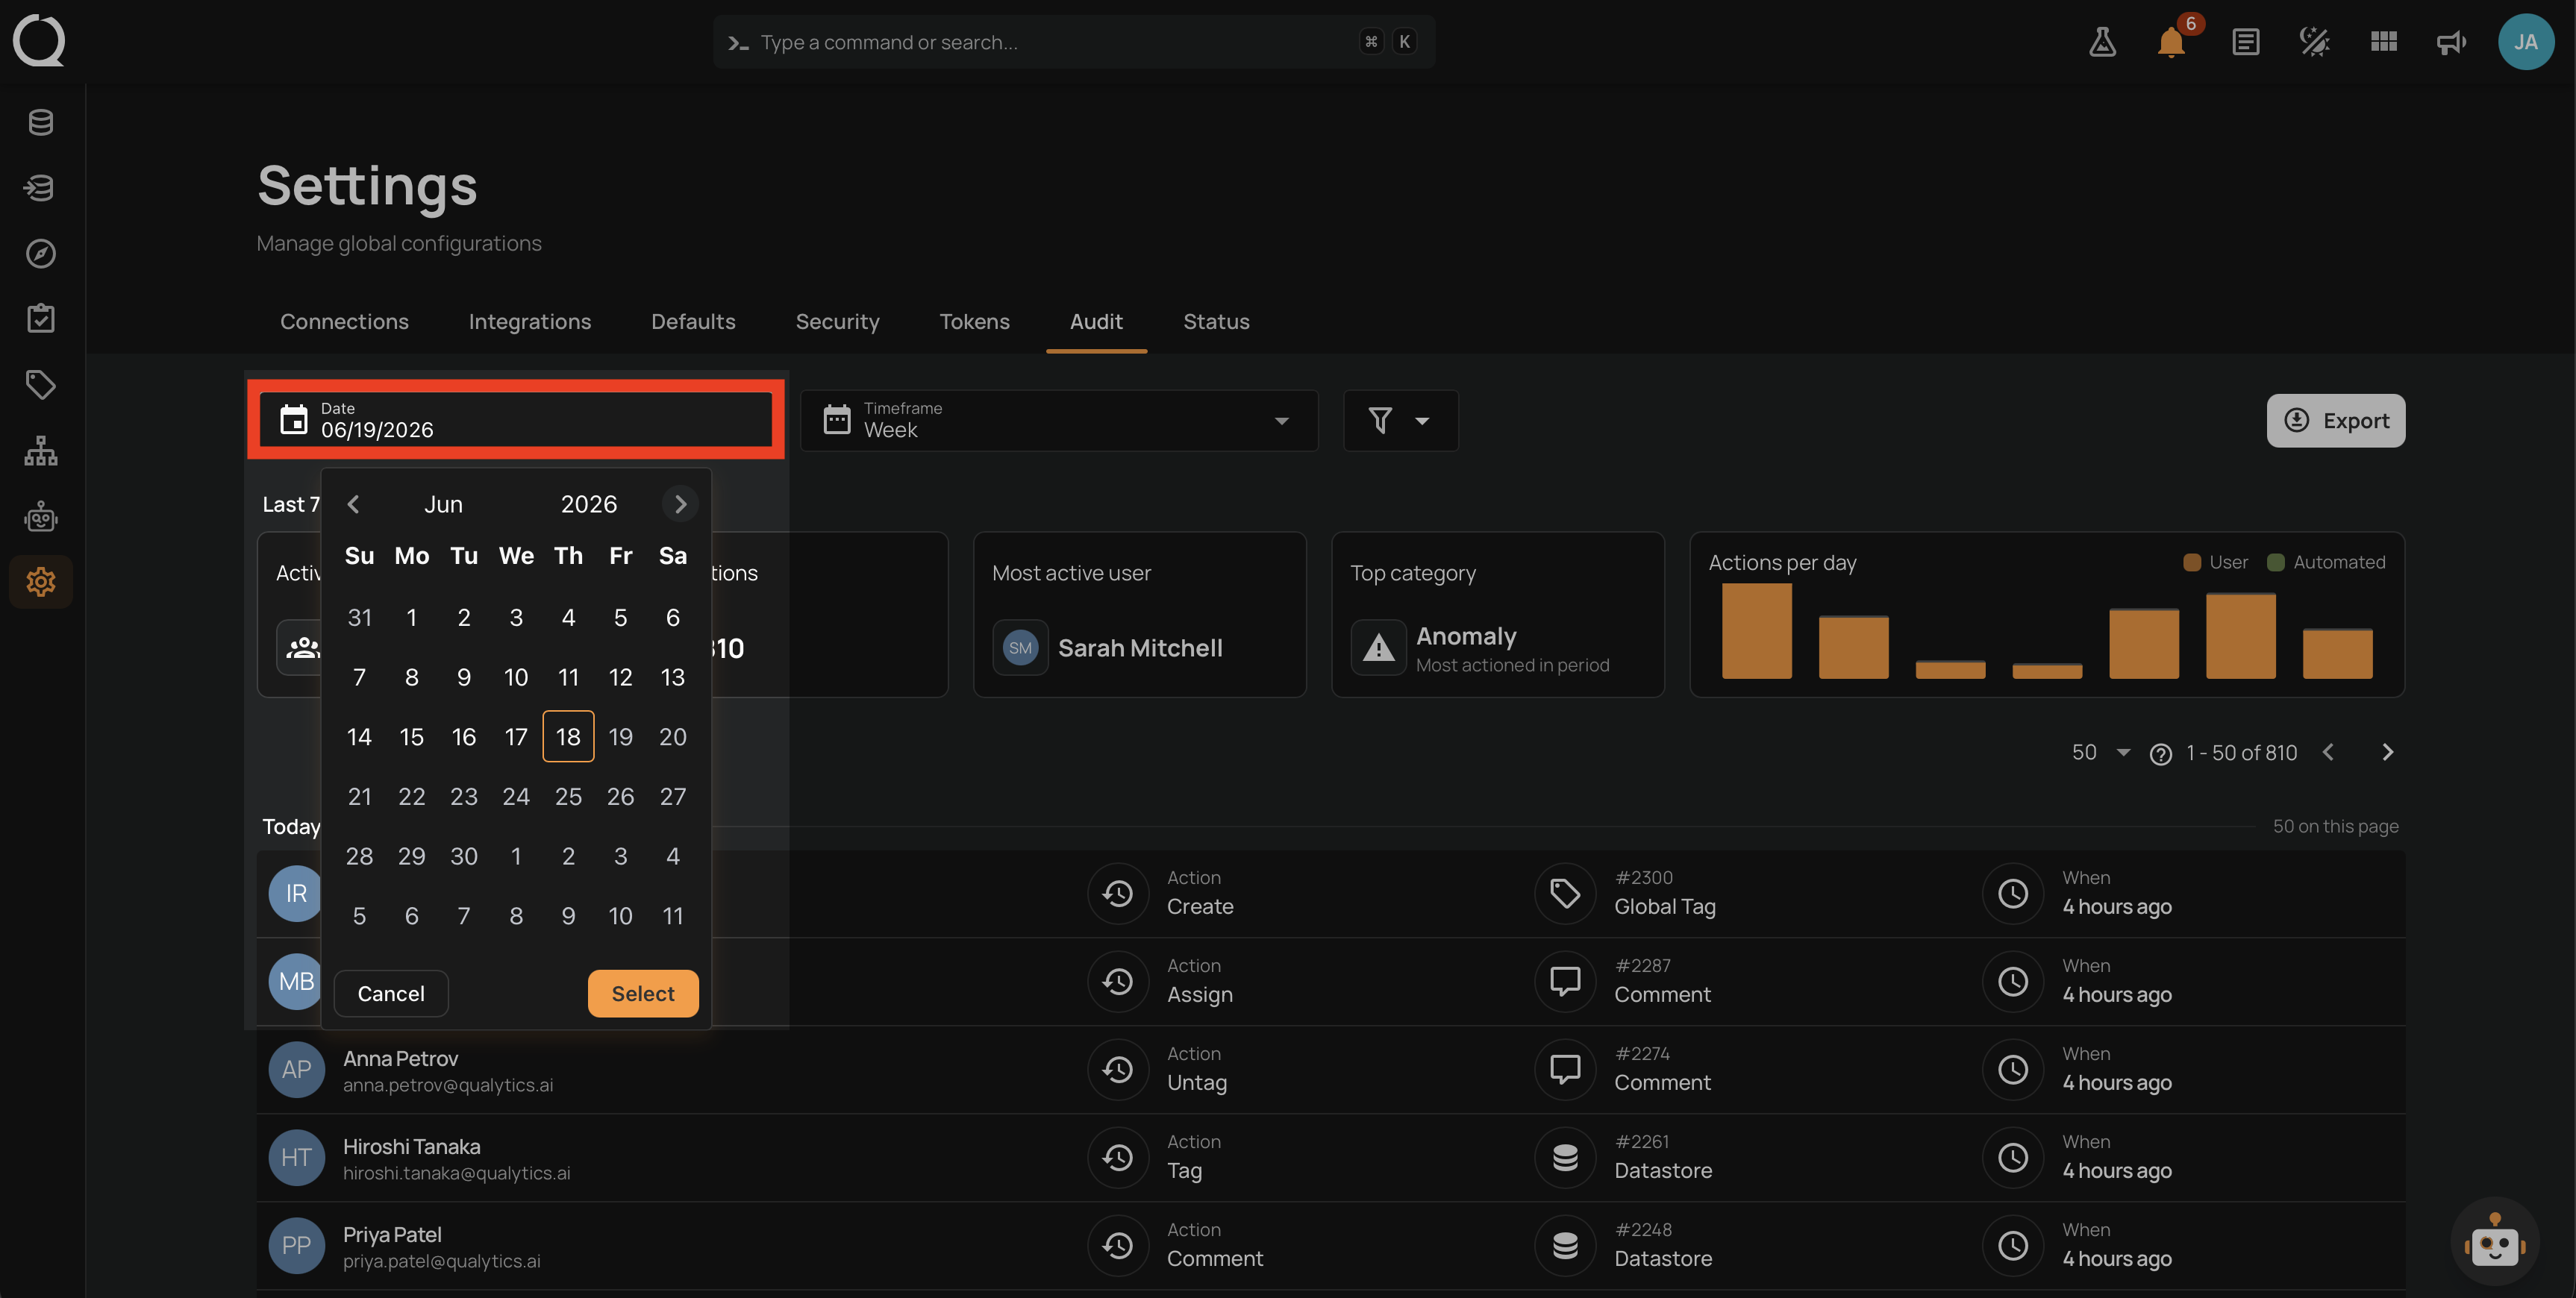Open the robot agent sidebar icon
Screen dimensions: 2576x1298
click(x=41, y=517)
